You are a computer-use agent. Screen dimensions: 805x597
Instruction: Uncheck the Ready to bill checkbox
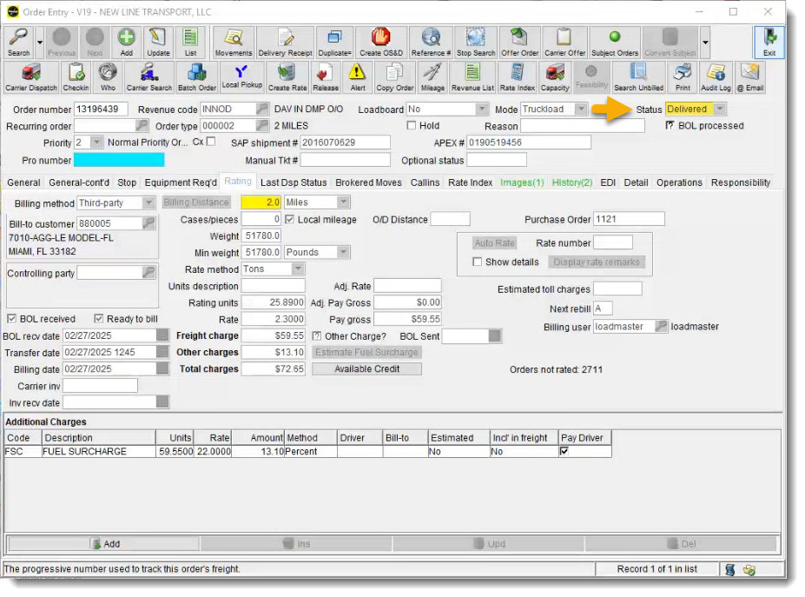[x=99, y=319]
